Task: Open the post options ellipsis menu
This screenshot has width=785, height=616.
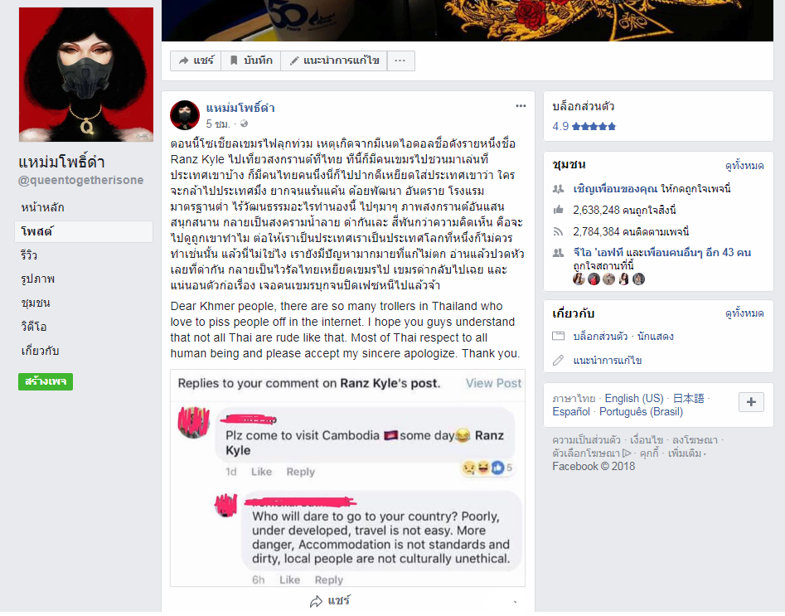Action: (521, 105)
